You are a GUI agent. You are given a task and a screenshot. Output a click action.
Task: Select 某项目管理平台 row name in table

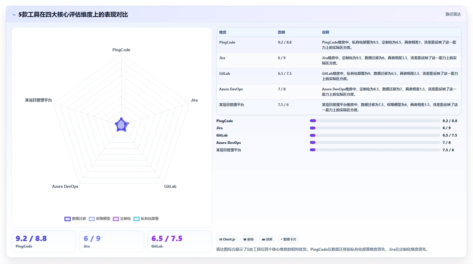[x=231, y=105]
